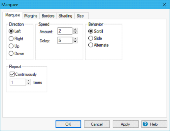Decrease the Delay value with down arrow

pos(75,42)
